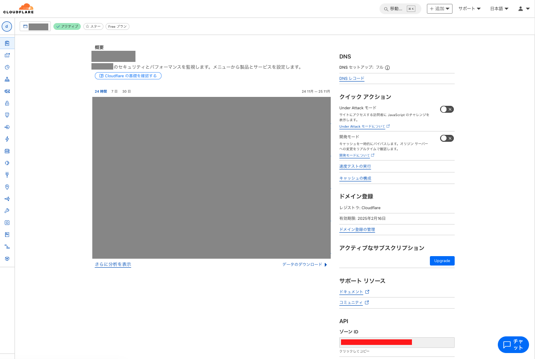Viewport: 535px width, 359px height.
Task: Click the Cloudflare logo
Action: pos(18,9)
